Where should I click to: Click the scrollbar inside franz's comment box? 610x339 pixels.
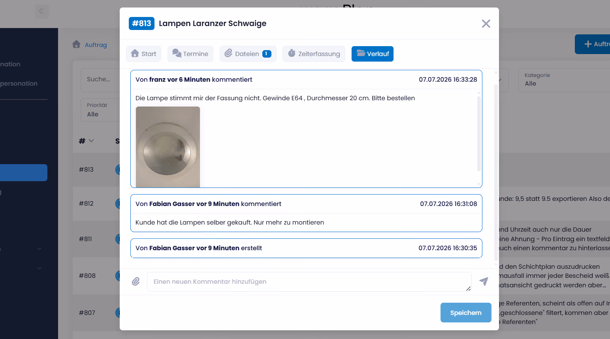click(x=479, y=134)
